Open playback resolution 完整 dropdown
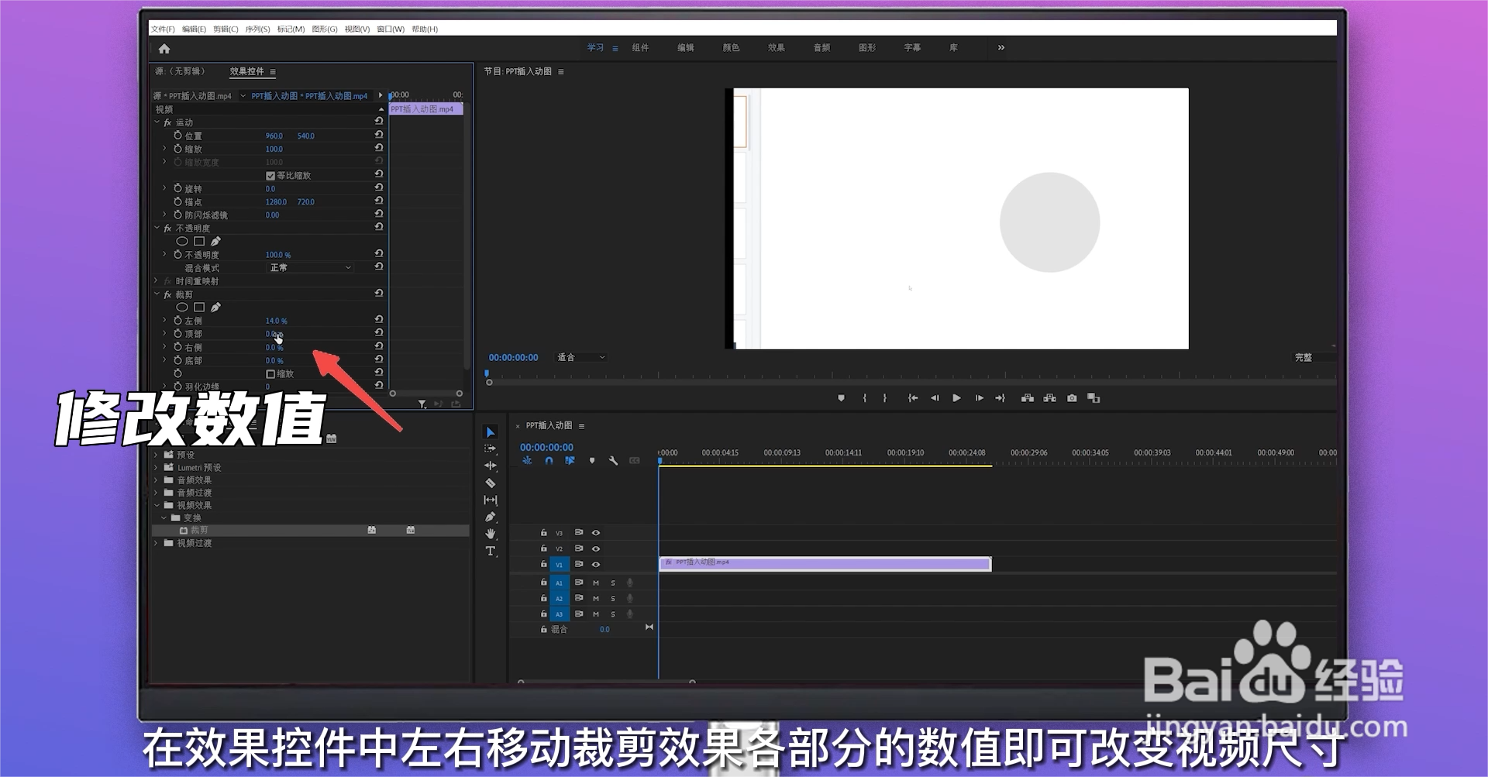The width and height of the screenshot is (1488, 777). pyautogui.click(x=1314, y=357)
